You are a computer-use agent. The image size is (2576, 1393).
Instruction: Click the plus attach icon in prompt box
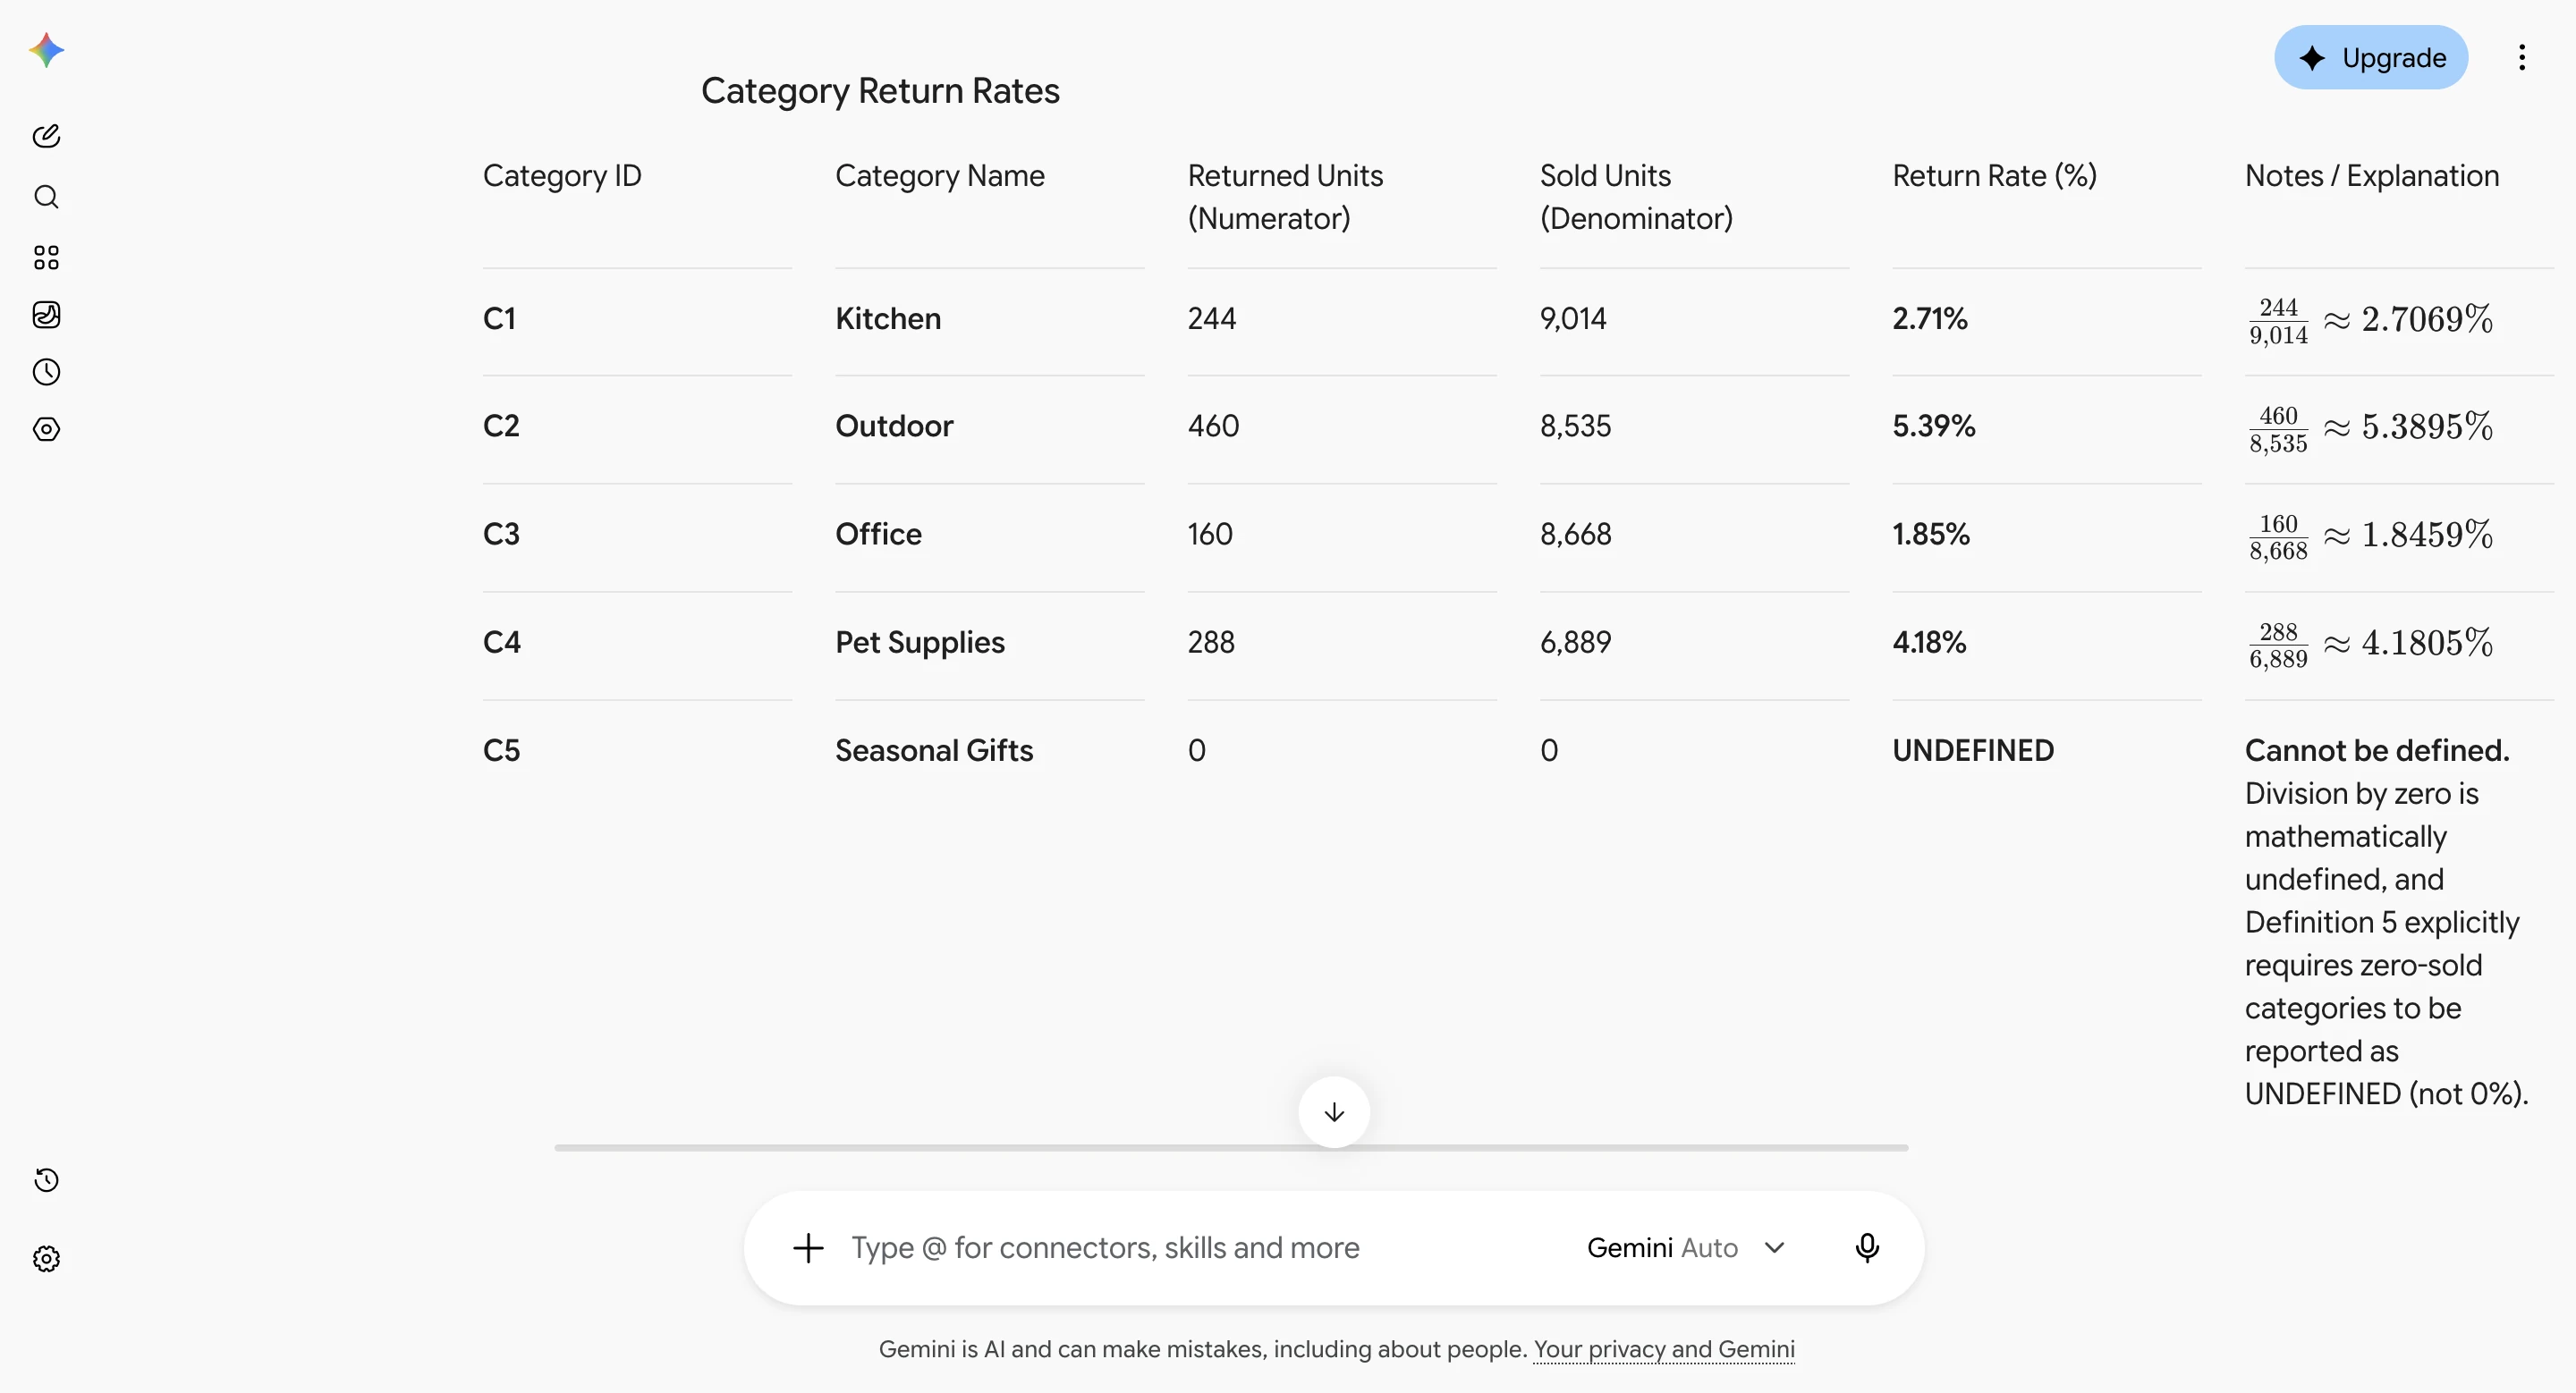pyautogui.click(x=808, y=1247)
